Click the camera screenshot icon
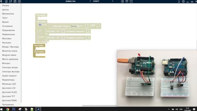The image size is (197, 111). click(x=19, y=1)
